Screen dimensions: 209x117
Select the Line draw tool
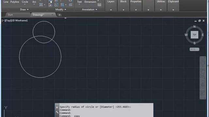tap(6, 2)
